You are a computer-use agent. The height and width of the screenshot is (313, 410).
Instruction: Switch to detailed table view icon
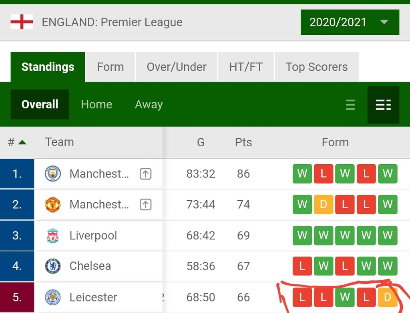pyautogui.click(x=383, y=105)
